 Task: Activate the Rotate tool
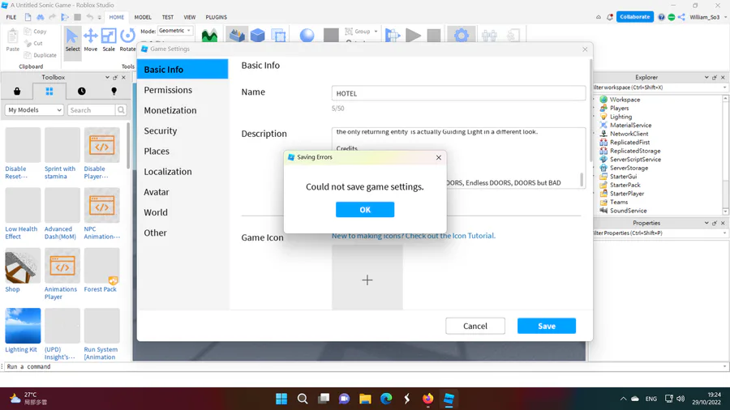coord(127,40)
